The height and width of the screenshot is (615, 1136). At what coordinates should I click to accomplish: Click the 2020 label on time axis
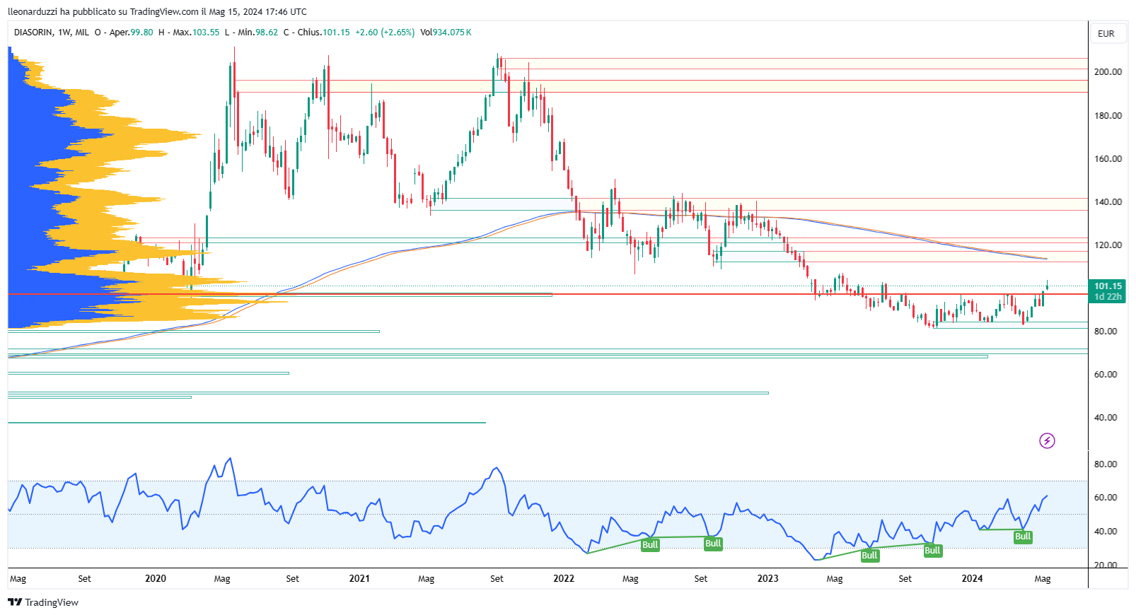(156, 578)
